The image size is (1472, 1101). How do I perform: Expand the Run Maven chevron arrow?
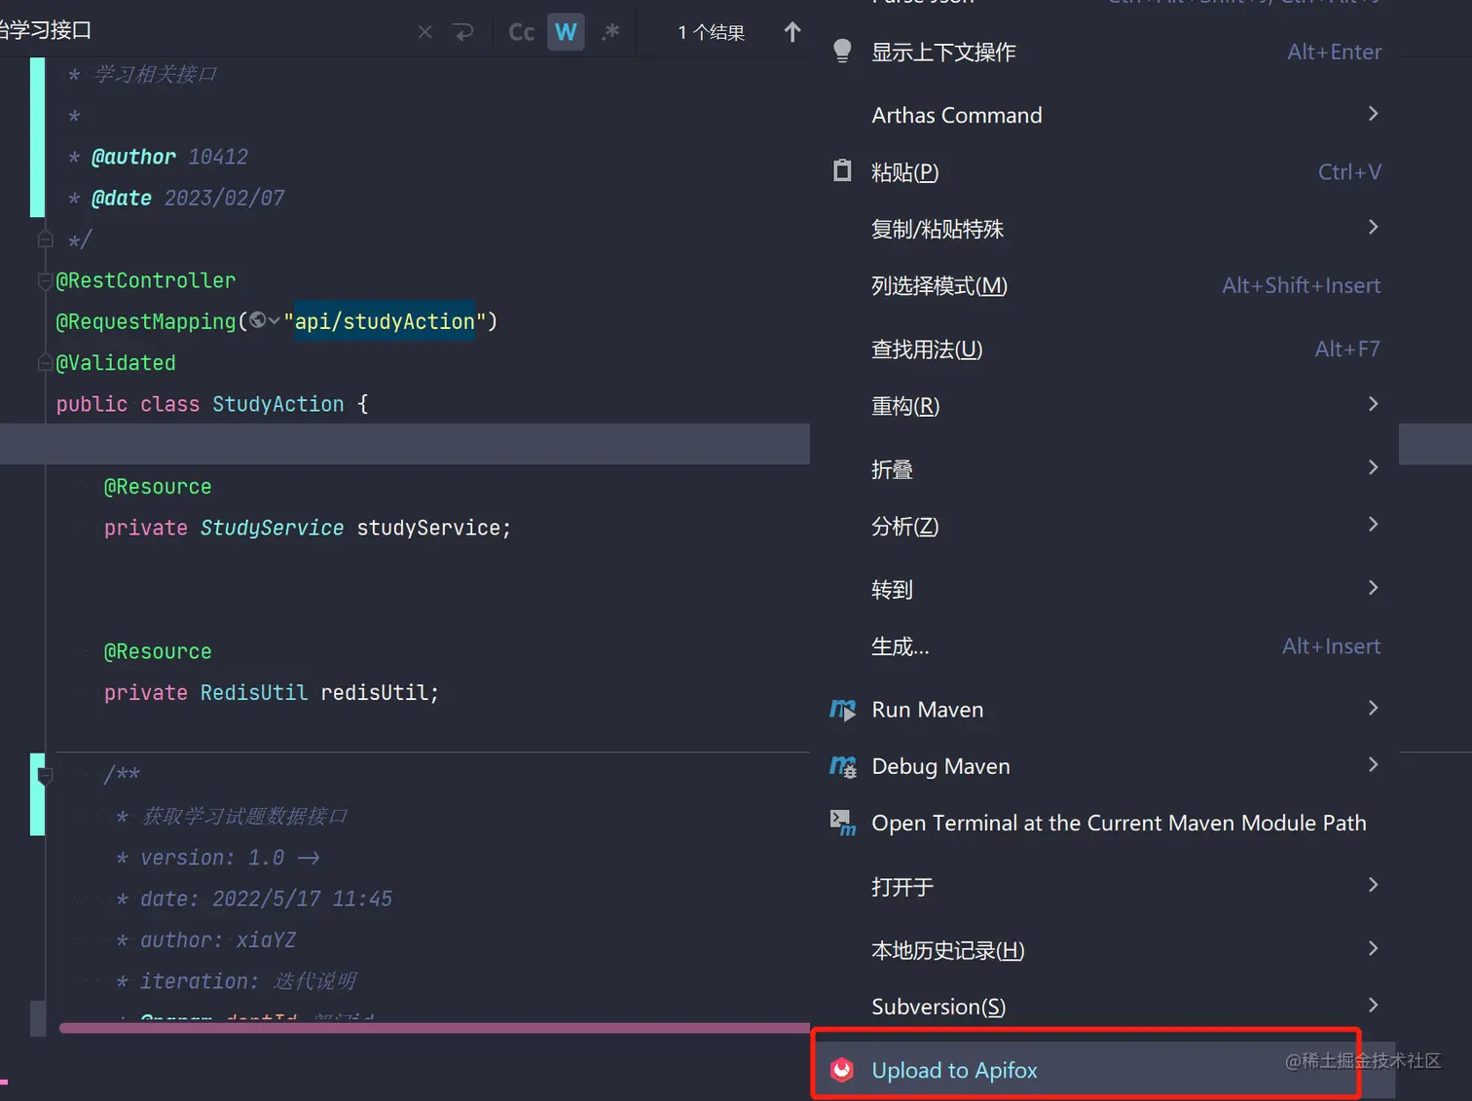pyautogui.click(x=1373, y=708)
